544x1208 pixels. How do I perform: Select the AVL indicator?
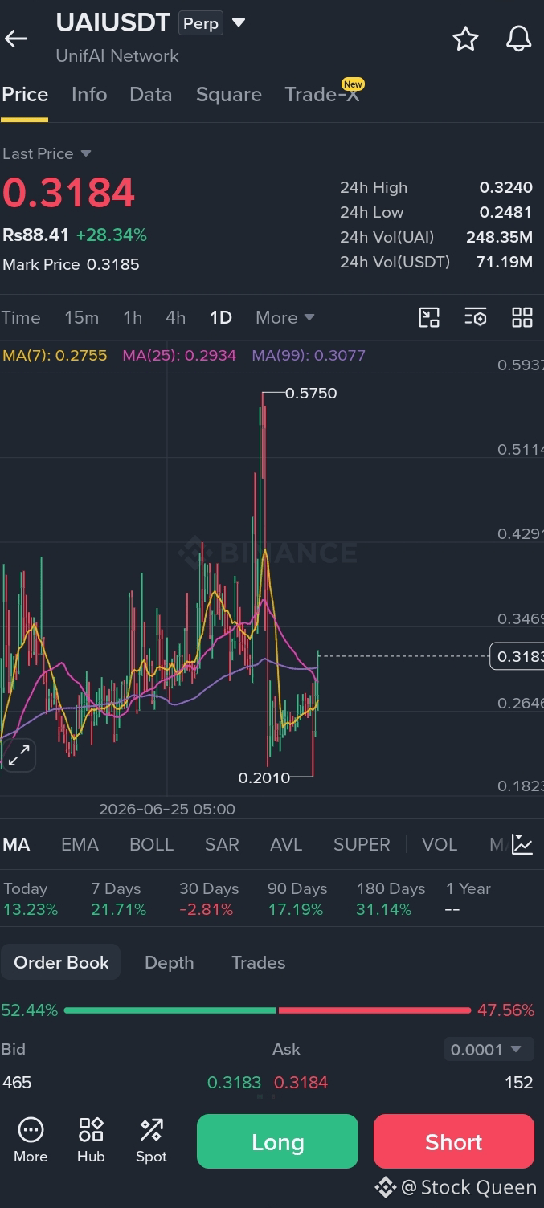pos(286,844)
